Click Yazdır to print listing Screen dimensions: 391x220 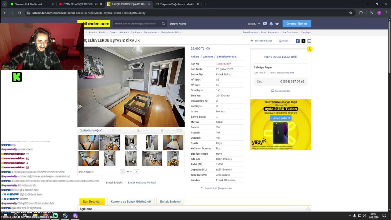click(284, 41)
